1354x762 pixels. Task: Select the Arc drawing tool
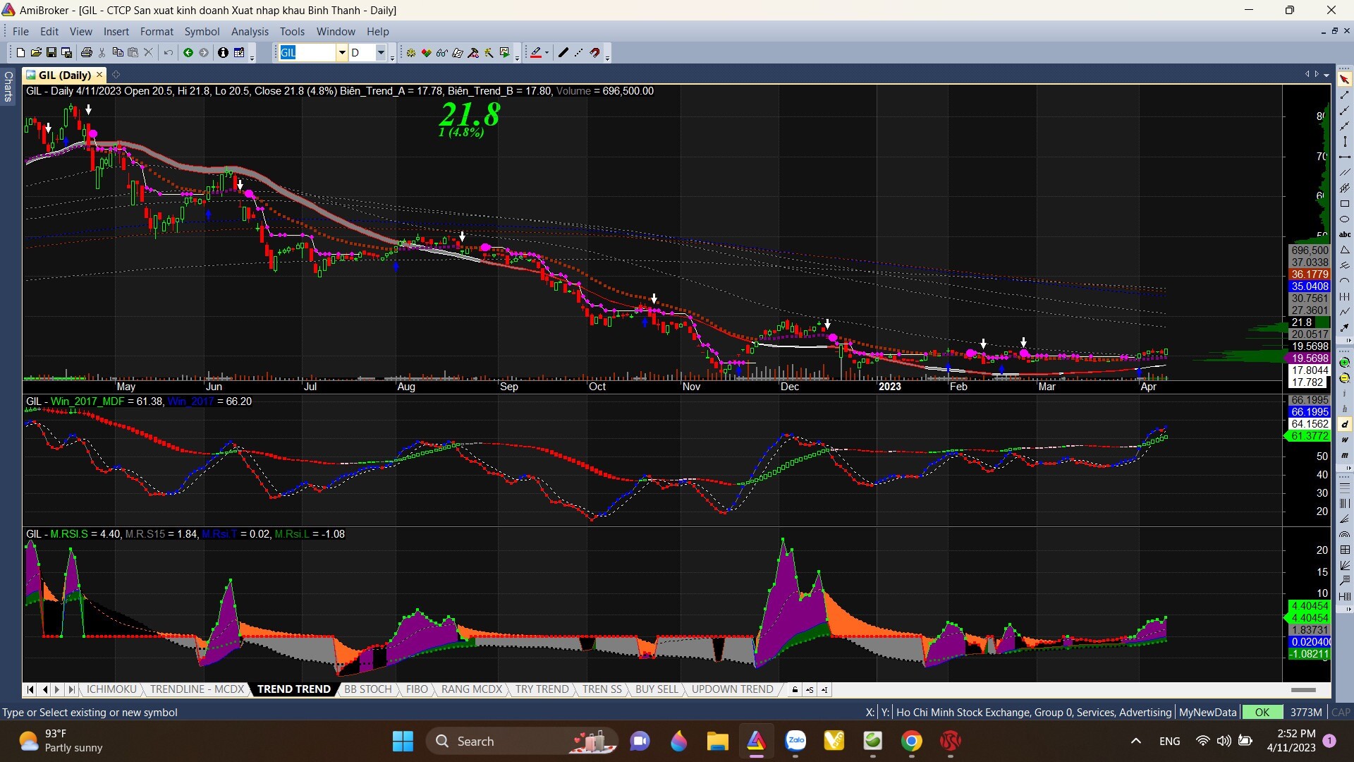point(1345,281)
